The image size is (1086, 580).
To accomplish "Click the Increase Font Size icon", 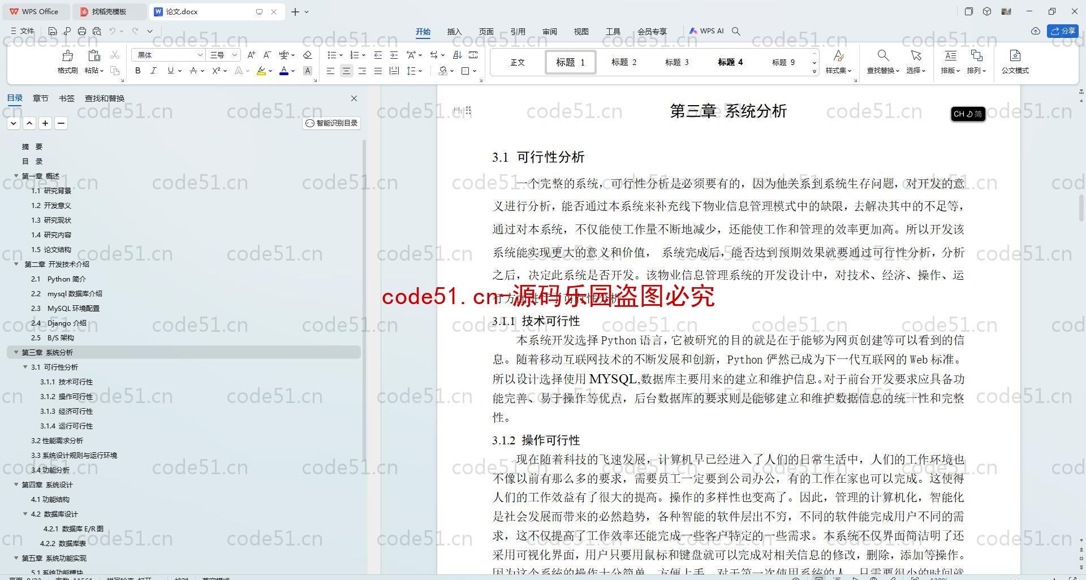I will click(252, 55).
